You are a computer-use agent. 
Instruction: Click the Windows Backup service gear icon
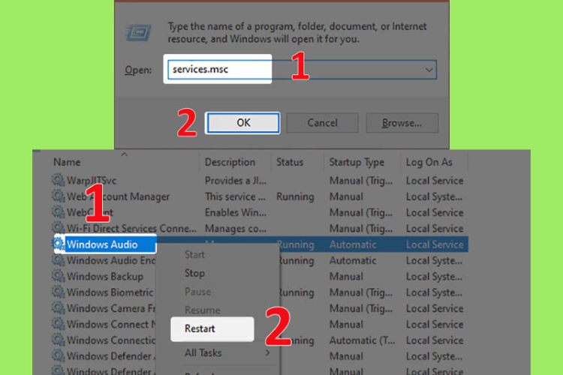pyautogui.click(x=58, y=276)
